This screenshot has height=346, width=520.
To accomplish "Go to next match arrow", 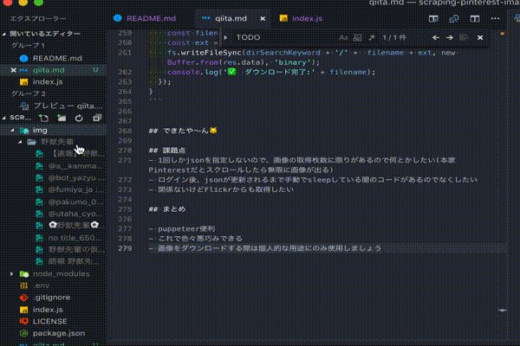I will pos(450,38).
